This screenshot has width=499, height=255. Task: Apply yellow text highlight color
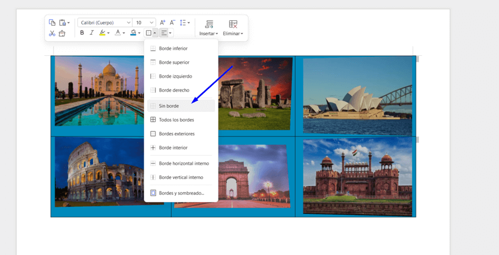(x=103, y=33)
